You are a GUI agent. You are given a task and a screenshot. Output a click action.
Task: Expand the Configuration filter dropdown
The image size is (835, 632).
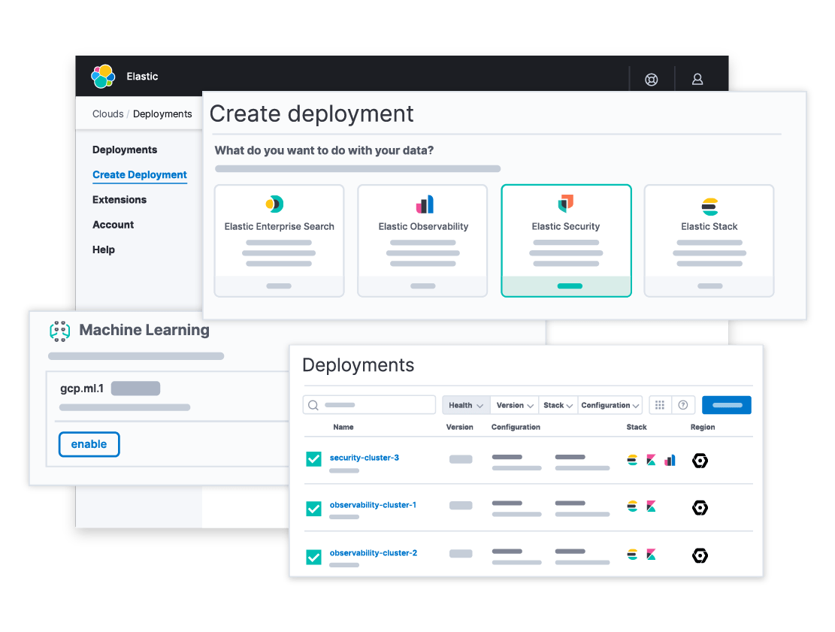click(610, 405)
